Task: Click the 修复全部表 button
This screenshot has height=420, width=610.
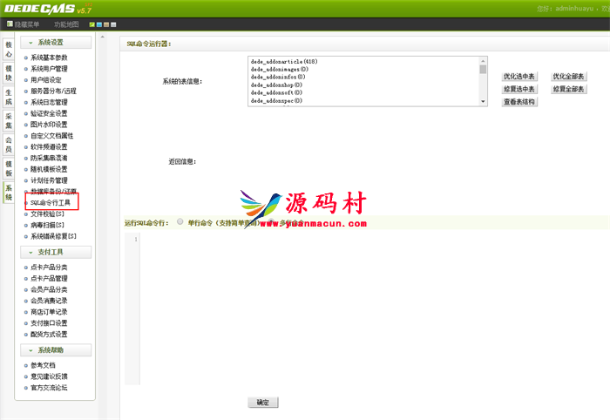Action: [x=568, y=89]
